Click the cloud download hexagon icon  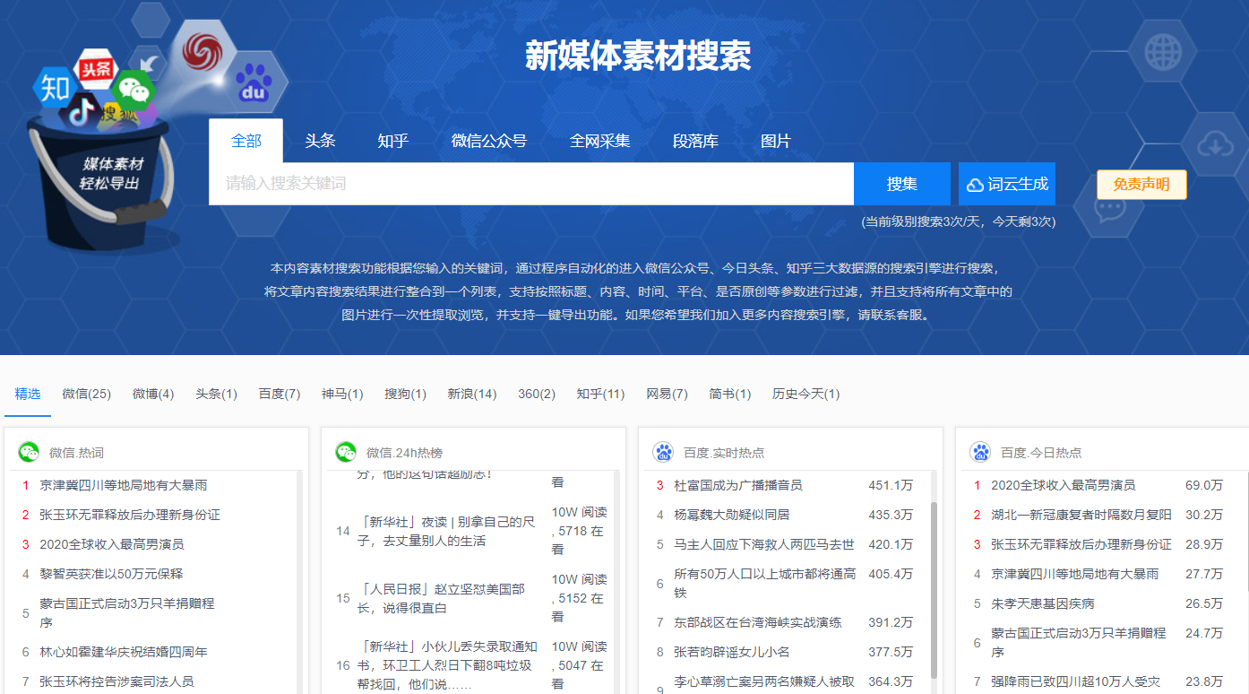point(1214,143)
